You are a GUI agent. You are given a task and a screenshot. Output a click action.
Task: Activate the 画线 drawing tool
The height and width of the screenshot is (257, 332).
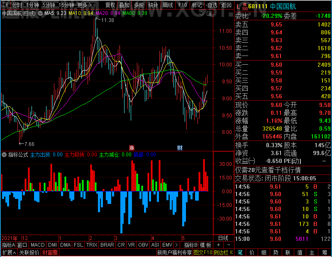pos(168,5)
